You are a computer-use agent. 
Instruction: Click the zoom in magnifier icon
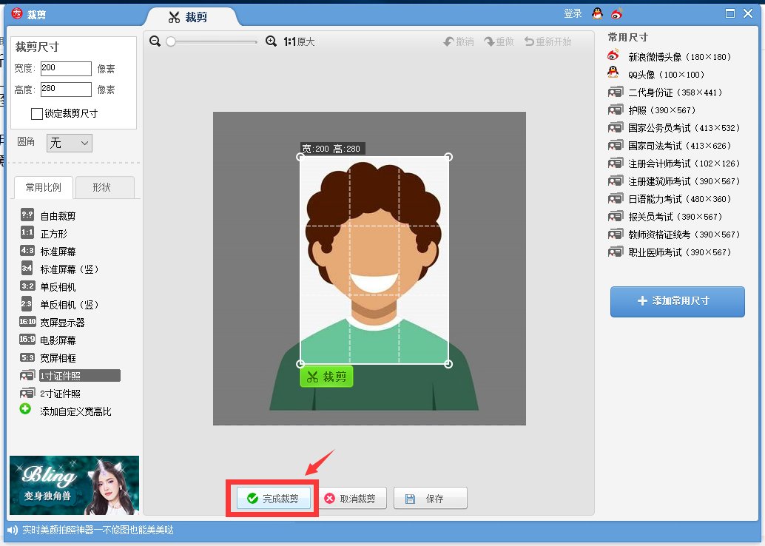point(272,41)
